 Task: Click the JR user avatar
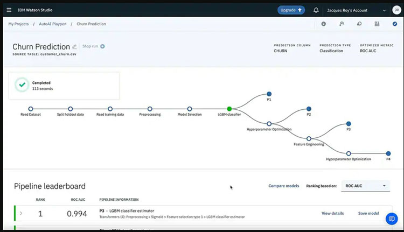click(x=396, y=10)
